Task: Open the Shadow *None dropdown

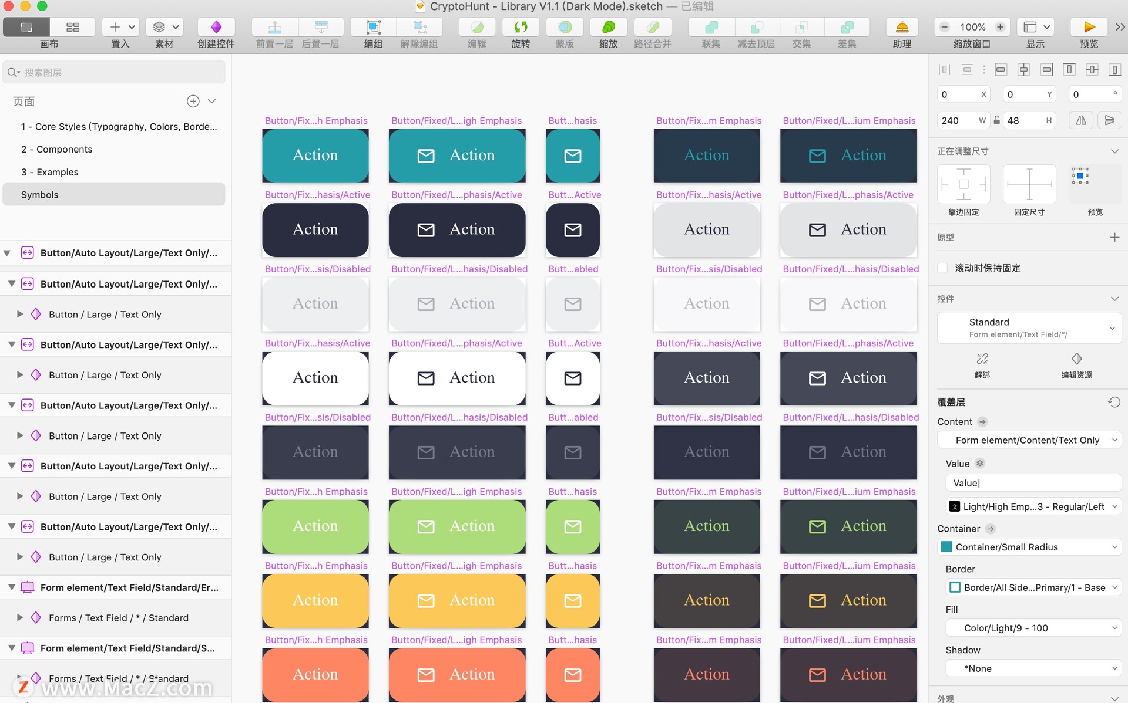Action: (x=1033, y=668)
